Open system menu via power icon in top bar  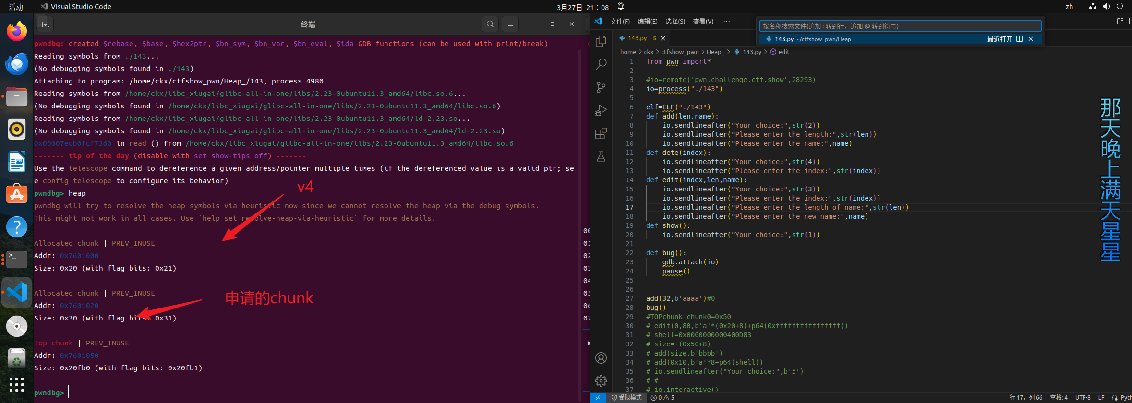click(x=1120, y=7)
